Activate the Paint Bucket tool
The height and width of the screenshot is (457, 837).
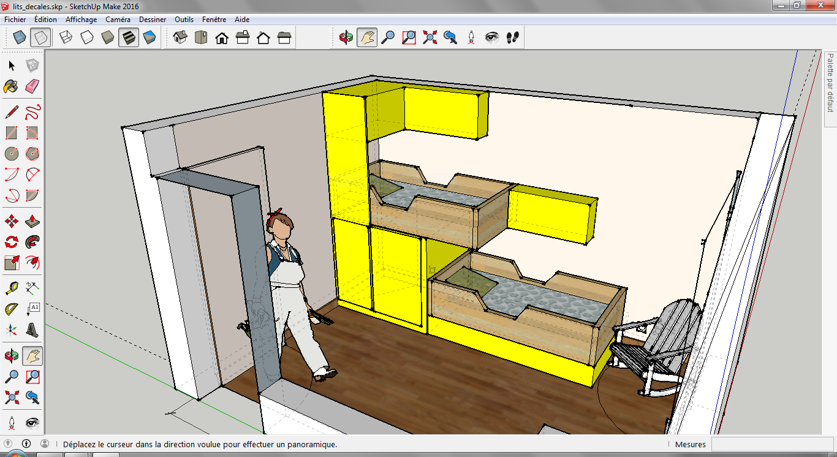(x=12, y=86)
